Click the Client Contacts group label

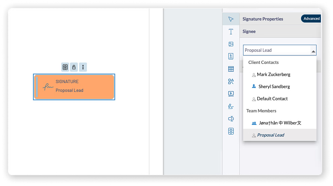263,62
